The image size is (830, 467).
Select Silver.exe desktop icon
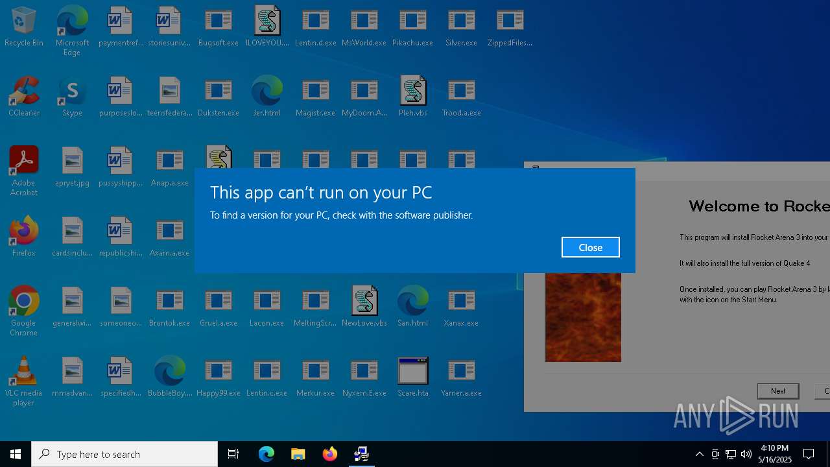tap(462, 27)
